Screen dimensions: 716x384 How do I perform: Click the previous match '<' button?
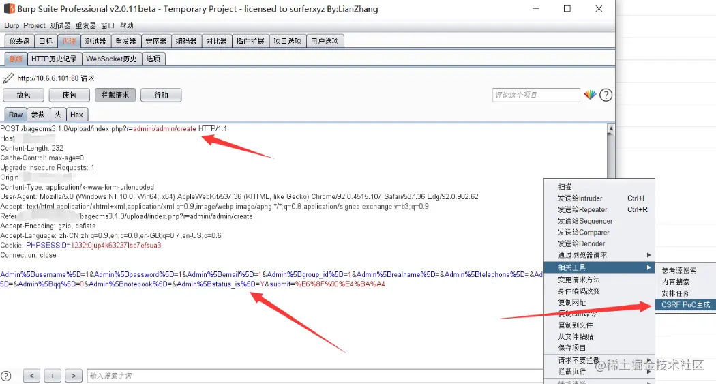pyautogui.click(x=31, y=376)
